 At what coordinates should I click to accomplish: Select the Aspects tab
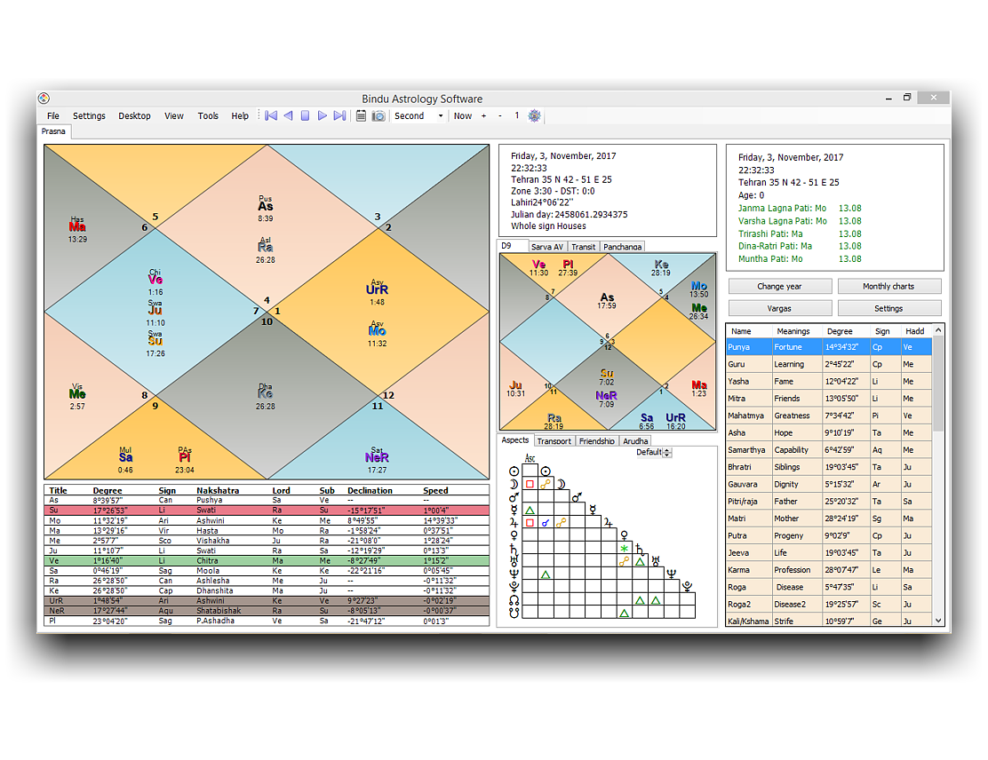[x=514, y=440]
